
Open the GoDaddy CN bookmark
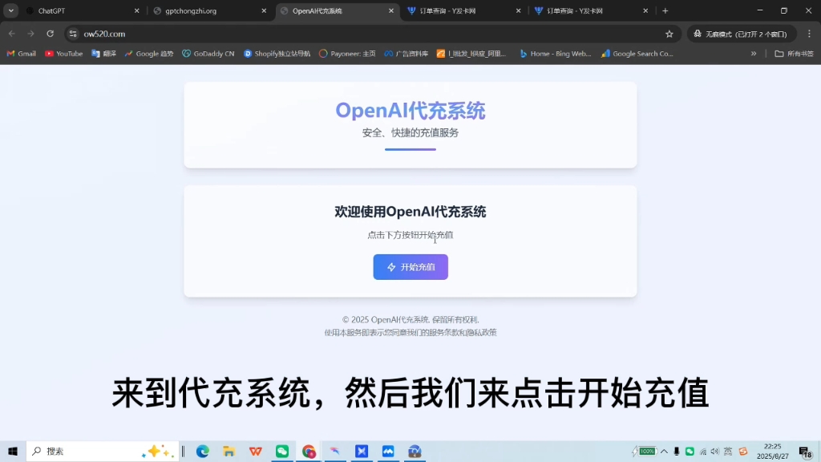[x=208, y=54]
